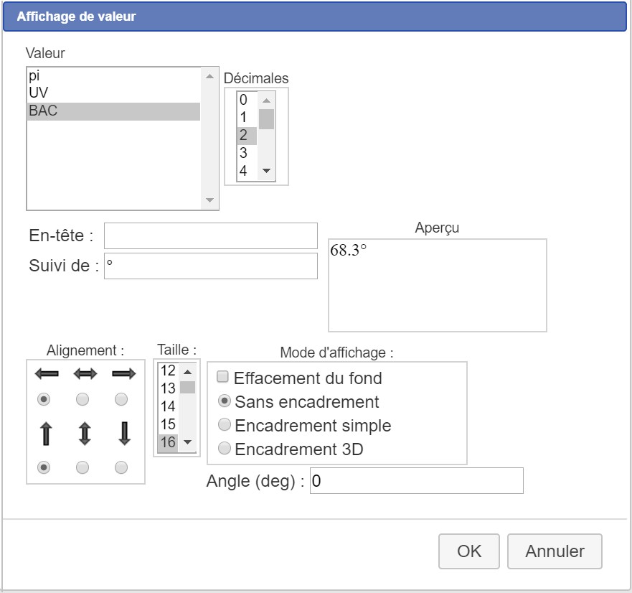632x593 pixels.
Task: Click the vertical center double-arrow icon
Action: tap(85, 434)
